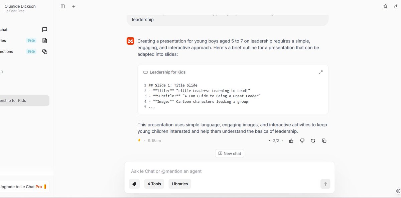Click the Mistral logo avatar on response
The height and width of the screenshot is (198, 401).
pos(130,41)
